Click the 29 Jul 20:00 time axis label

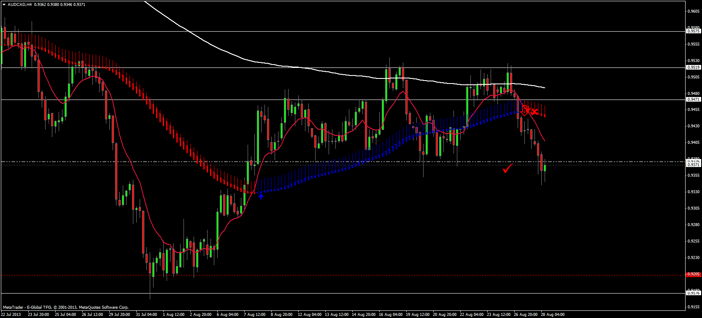coord(119,315)
